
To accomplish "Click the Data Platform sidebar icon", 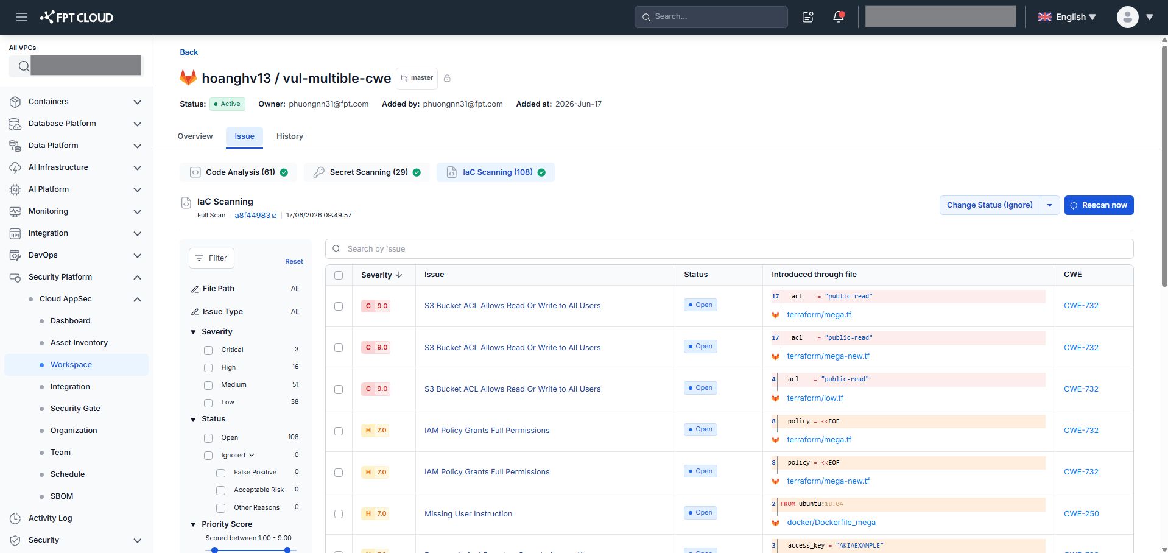I will pos(15,146).
